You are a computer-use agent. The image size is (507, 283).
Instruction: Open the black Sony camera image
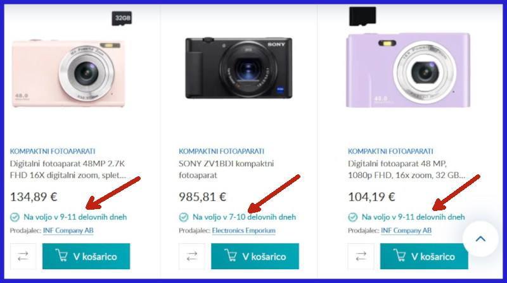239,68
